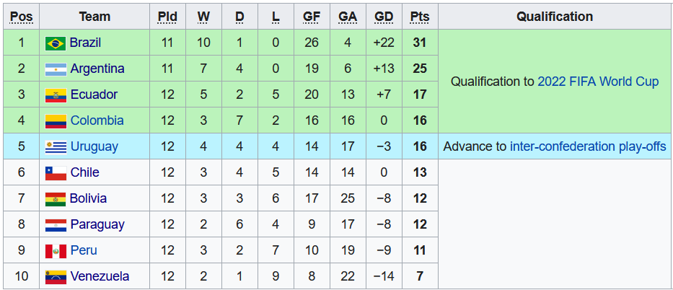
Task: Click the GD column header abbreviation
Action: point(384,17)
